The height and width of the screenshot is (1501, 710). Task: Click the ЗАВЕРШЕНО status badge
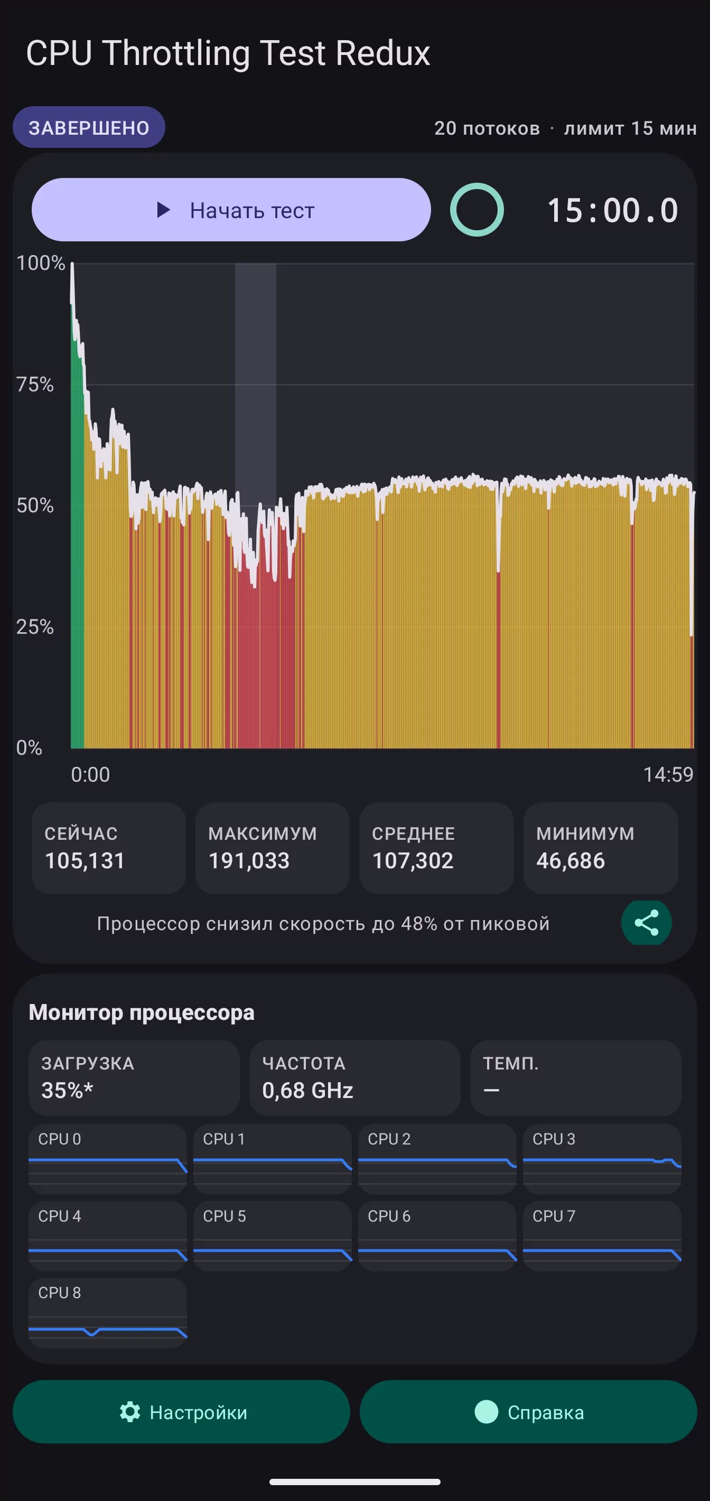click(x=89, y=127)
